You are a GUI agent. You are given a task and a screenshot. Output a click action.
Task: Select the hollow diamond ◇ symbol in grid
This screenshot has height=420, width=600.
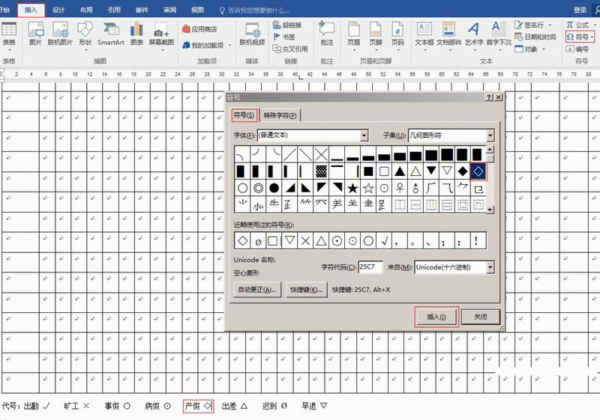click(x=478, y=171)
